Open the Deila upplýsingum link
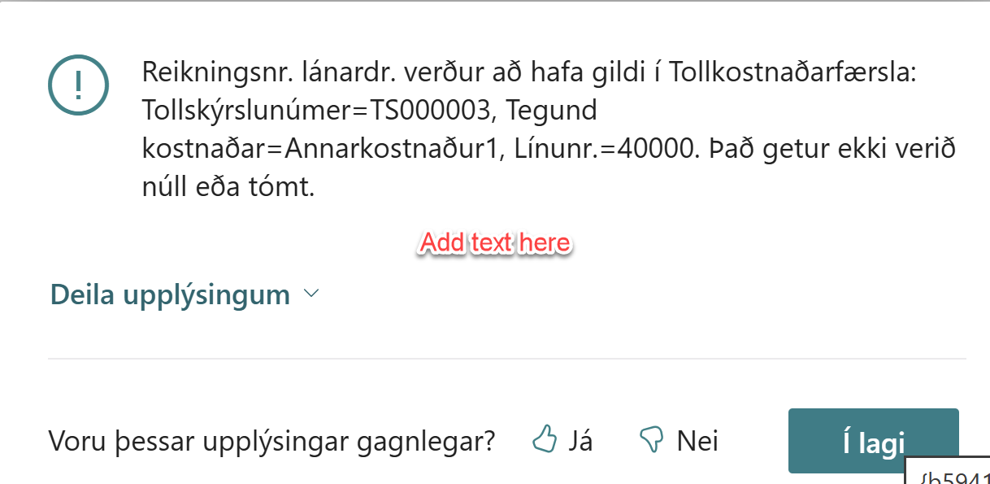Screen dimensions: 990x484 pos(170,294)
